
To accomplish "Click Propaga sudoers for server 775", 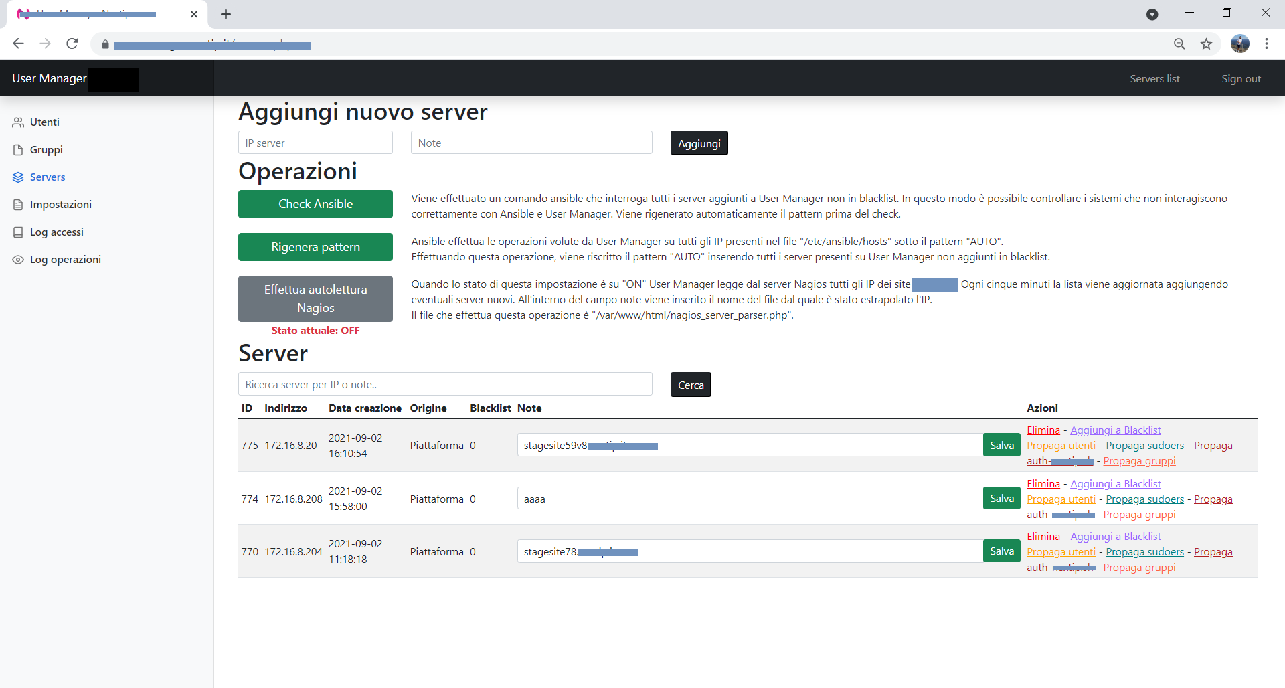I will pyautogui.click(x=1144, y=445).
